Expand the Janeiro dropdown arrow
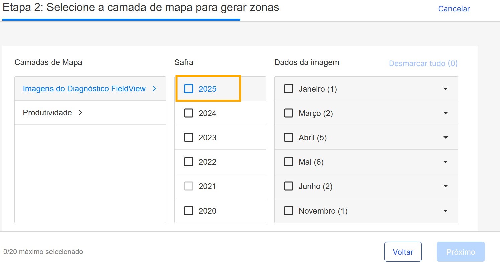The height and width of the screenshot is (266, 500). click(445, 89)
